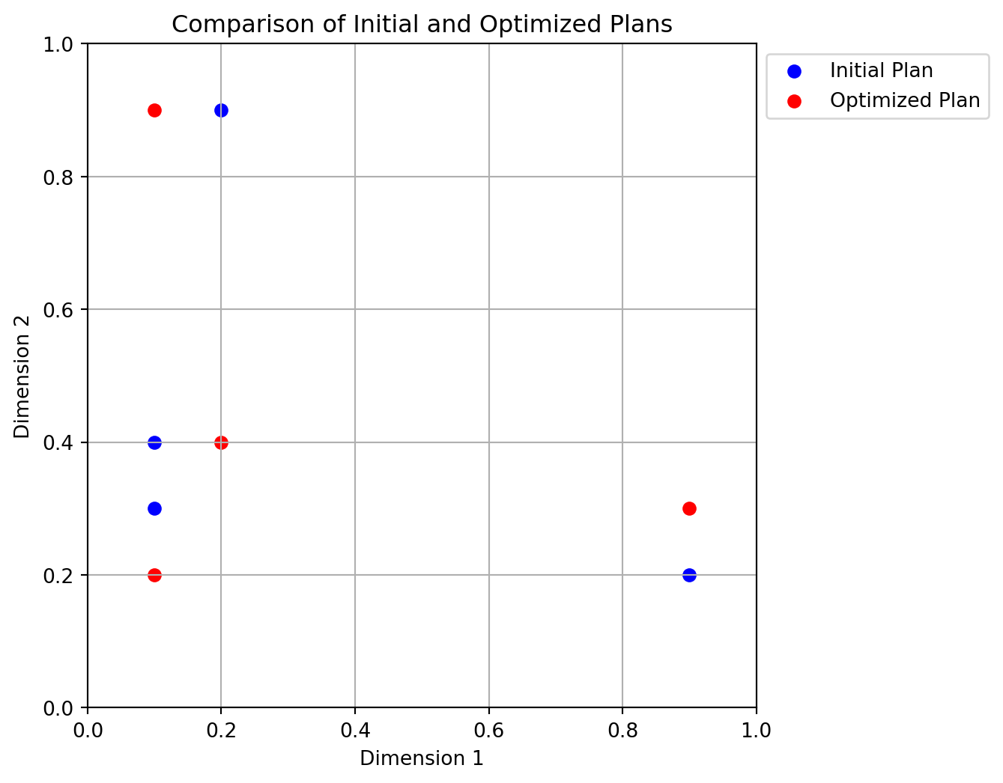Click the blue Initial Plan legend marker

[794, 71]
